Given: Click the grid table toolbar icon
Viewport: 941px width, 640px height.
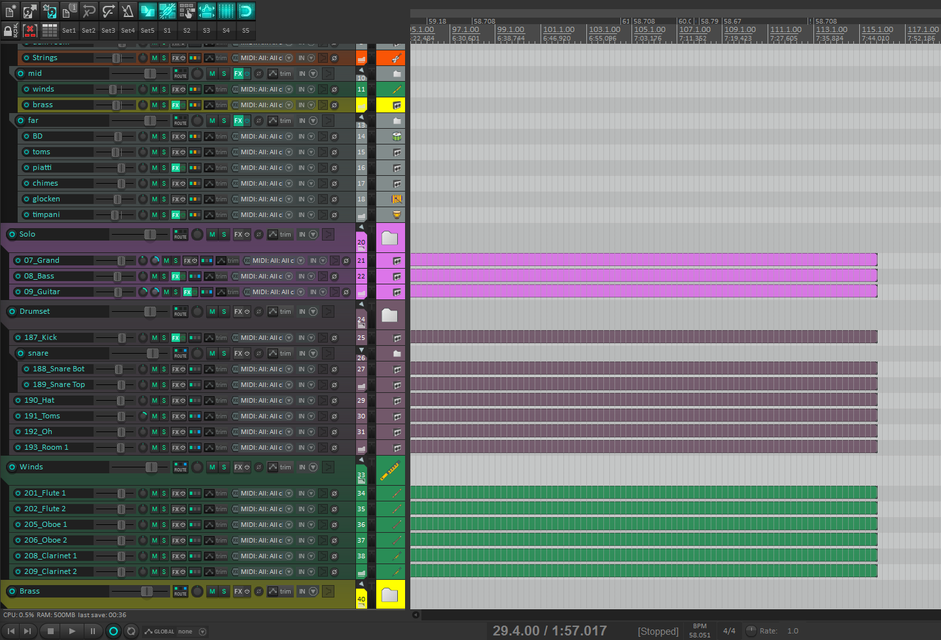Looking at the screenshot, I should [x=50, y=30].
